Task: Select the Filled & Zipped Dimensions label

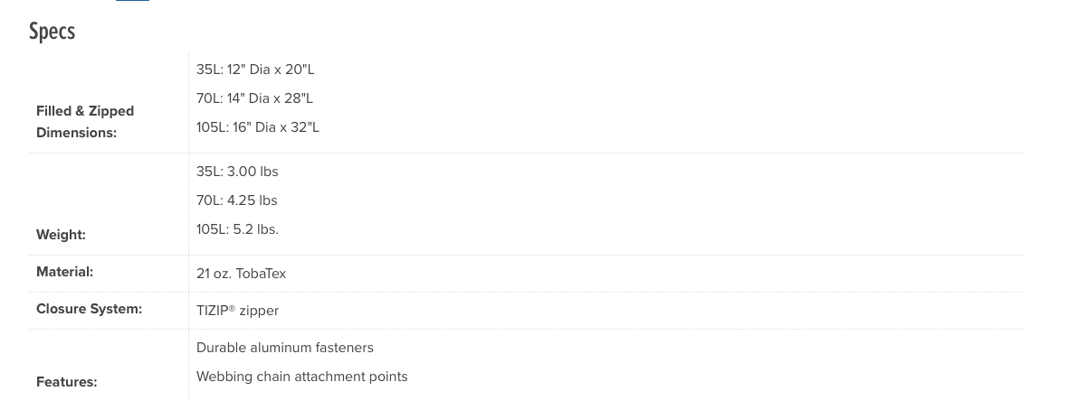Action: [85, 122]
